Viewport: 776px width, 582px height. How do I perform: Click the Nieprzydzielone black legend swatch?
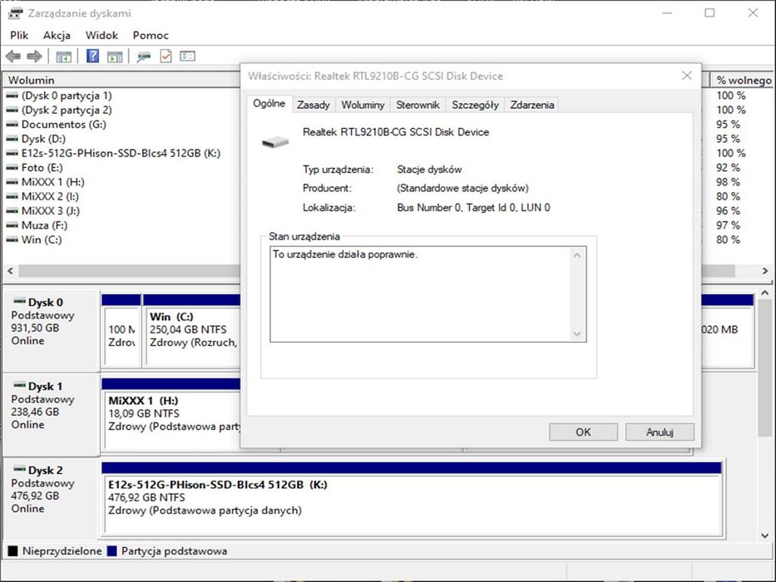point(12,550)
